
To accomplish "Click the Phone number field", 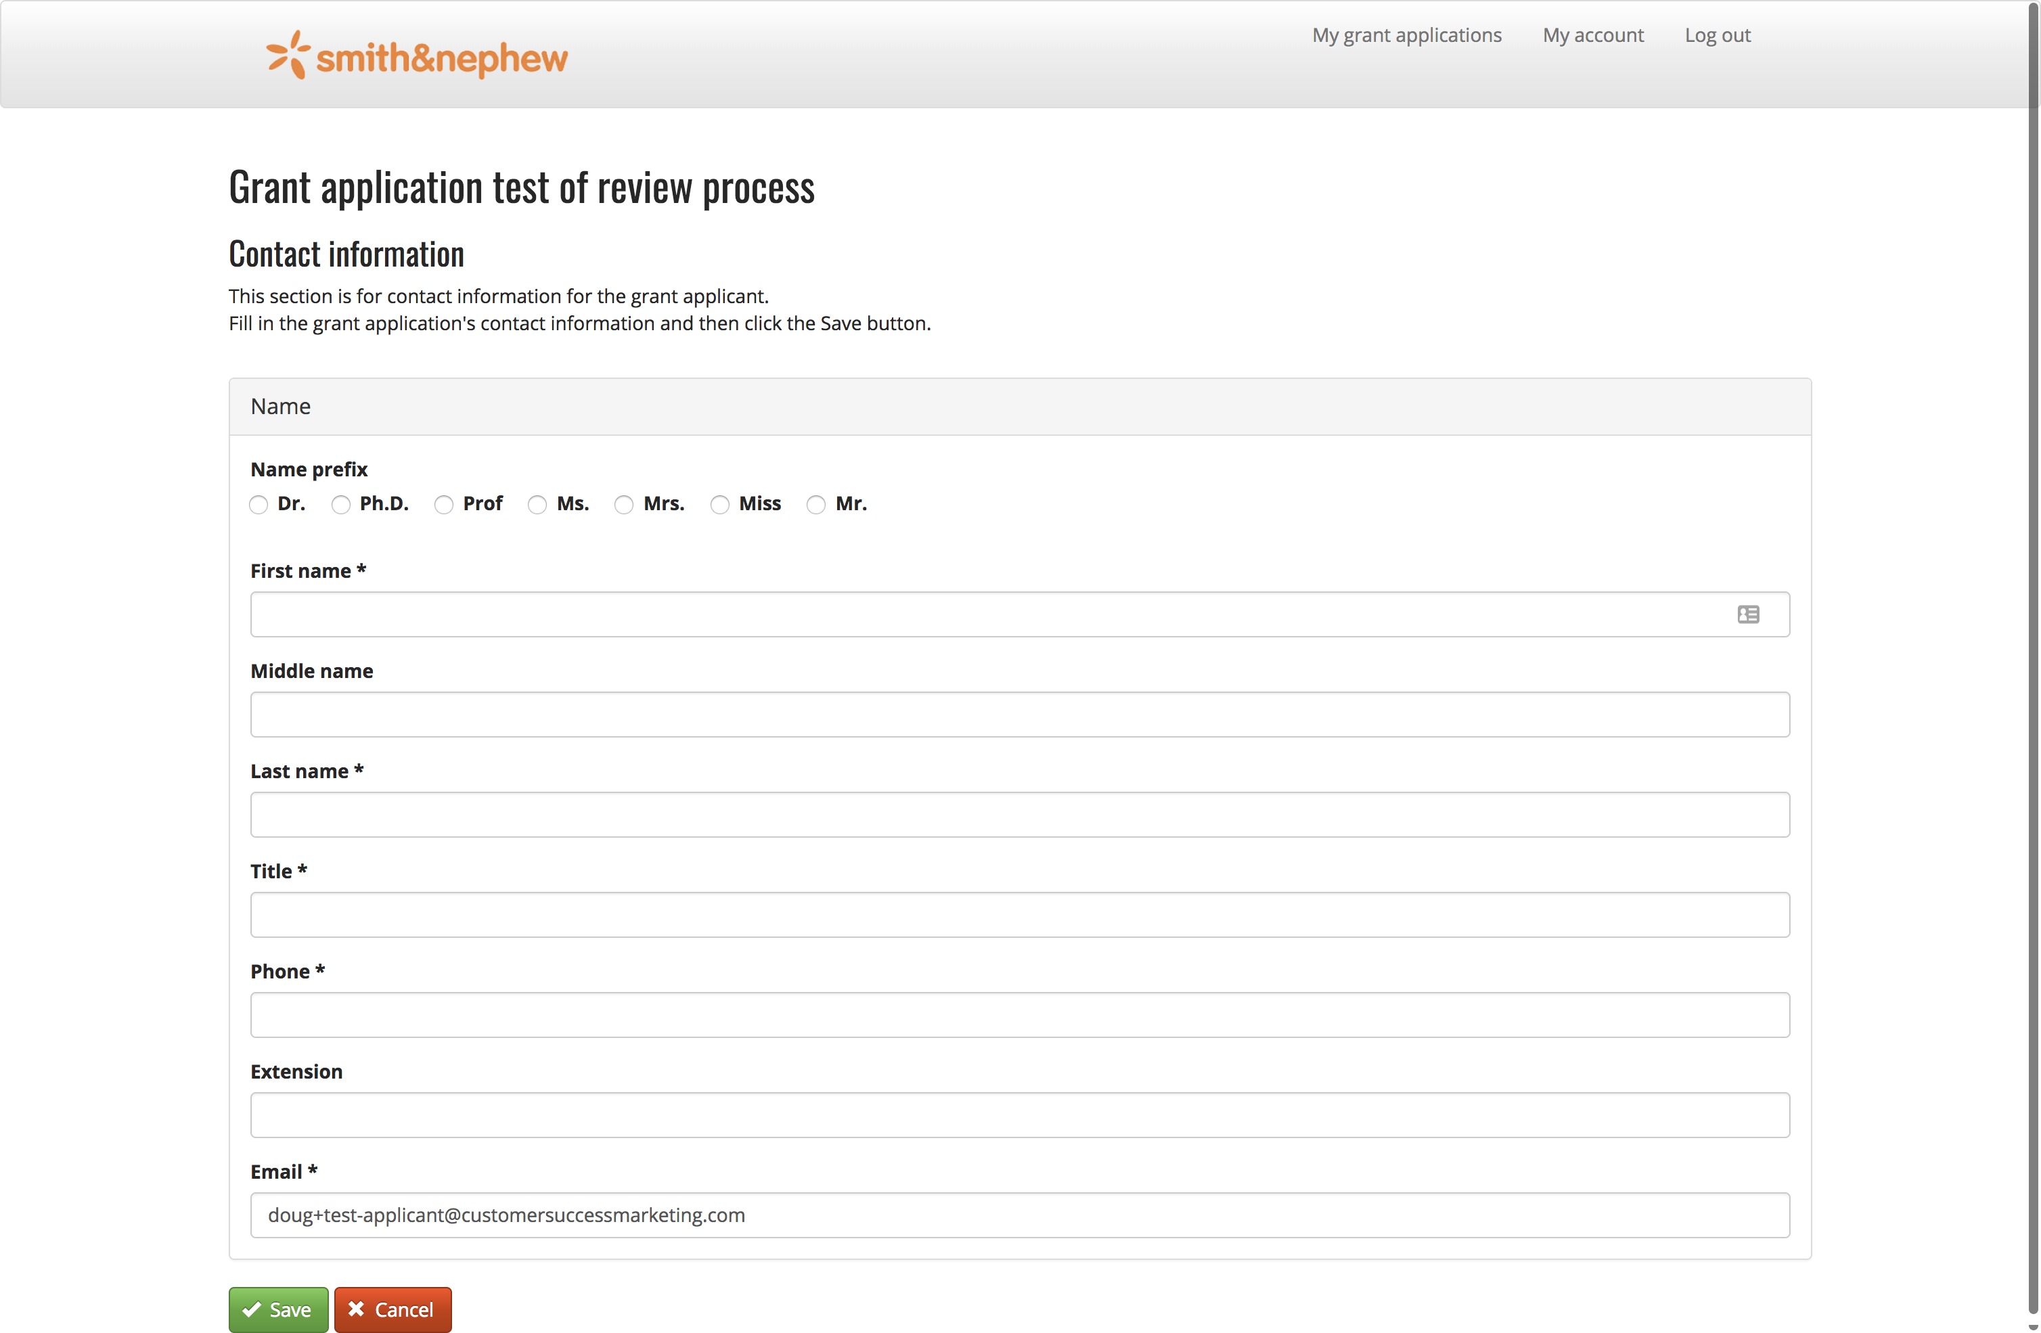I will tap(1020, 1015).
